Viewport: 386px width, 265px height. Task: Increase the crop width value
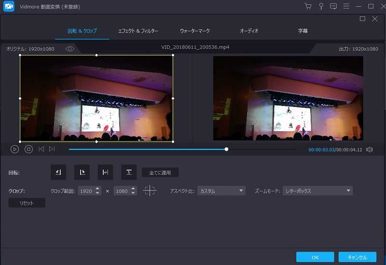[x=98, y=189]
